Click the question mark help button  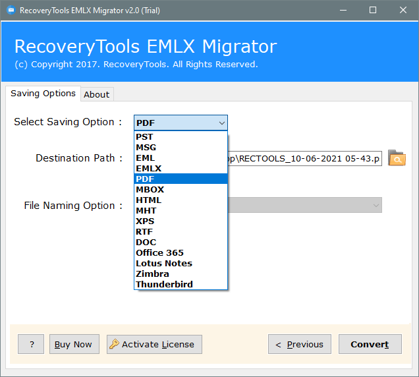coord(31,344)
